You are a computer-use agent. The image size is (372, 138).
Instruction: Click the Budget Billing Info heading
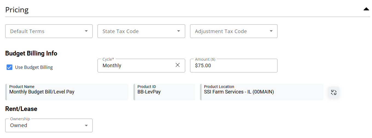tap(31, 53)
